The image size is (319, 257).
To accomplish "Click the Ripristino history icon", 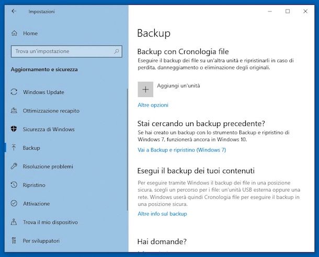I will click(14, 185).
